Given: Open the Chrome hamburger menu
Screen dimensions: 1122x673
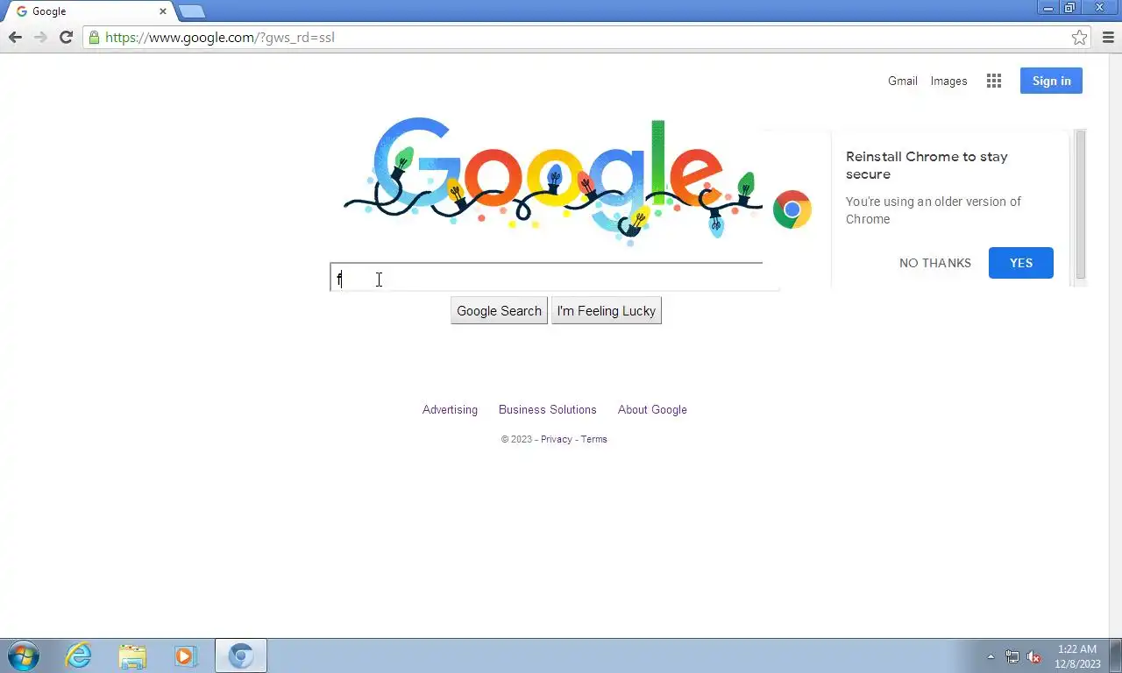Looking at the screenshot, I should point(1108,37).
